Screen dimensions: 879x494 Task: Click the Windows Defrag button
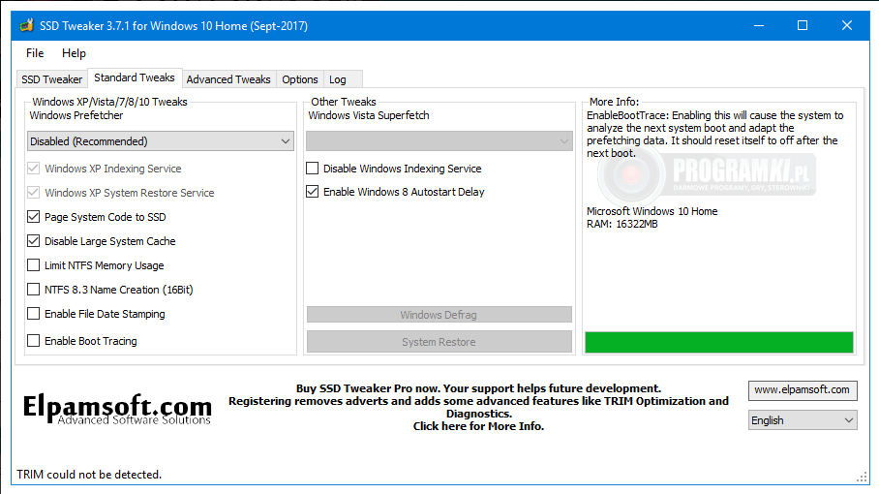pyautogui.click(x=439, y=315)
